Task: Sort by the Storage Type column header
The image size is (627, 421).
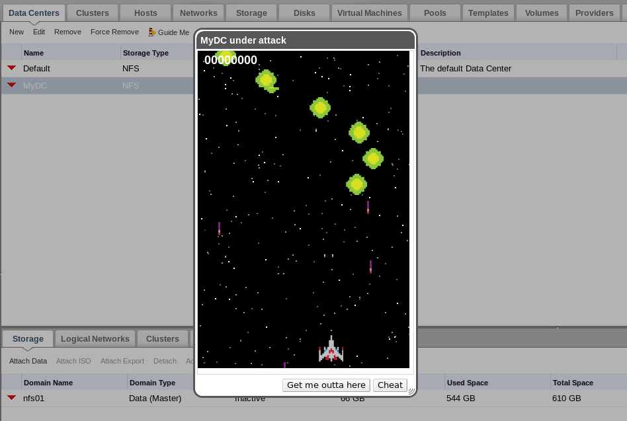Action: tap(146, 53)
